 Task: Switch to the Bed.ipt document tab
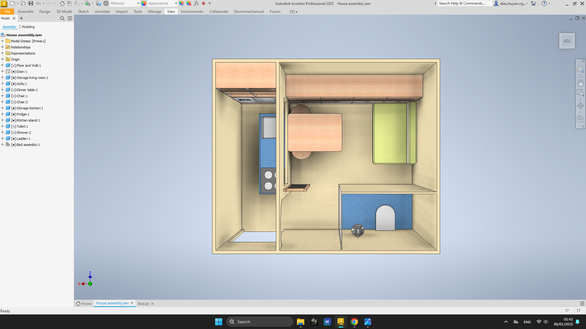pos(143,304)
